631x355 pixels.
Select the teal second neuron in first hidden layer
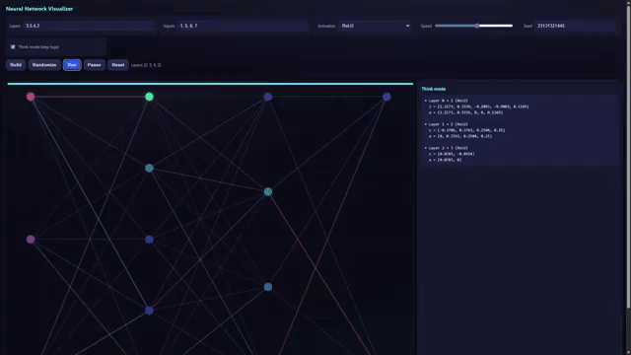point(149,168)
